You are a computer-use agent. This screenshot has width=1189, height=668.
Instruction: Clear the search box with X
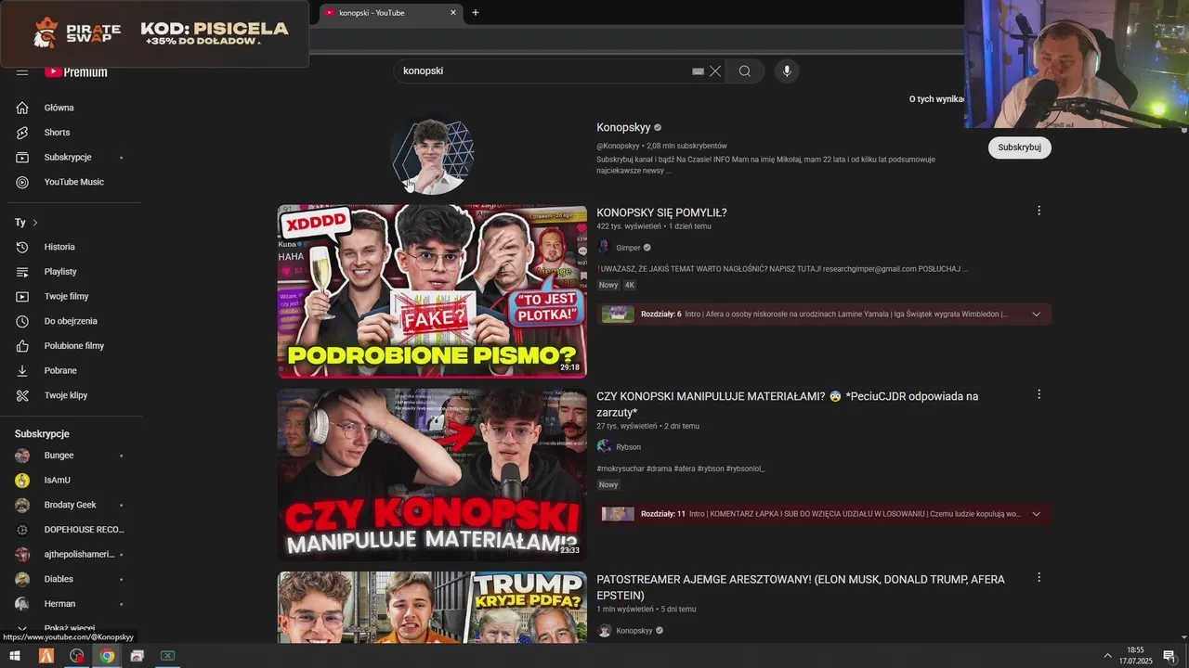point(715,71)
